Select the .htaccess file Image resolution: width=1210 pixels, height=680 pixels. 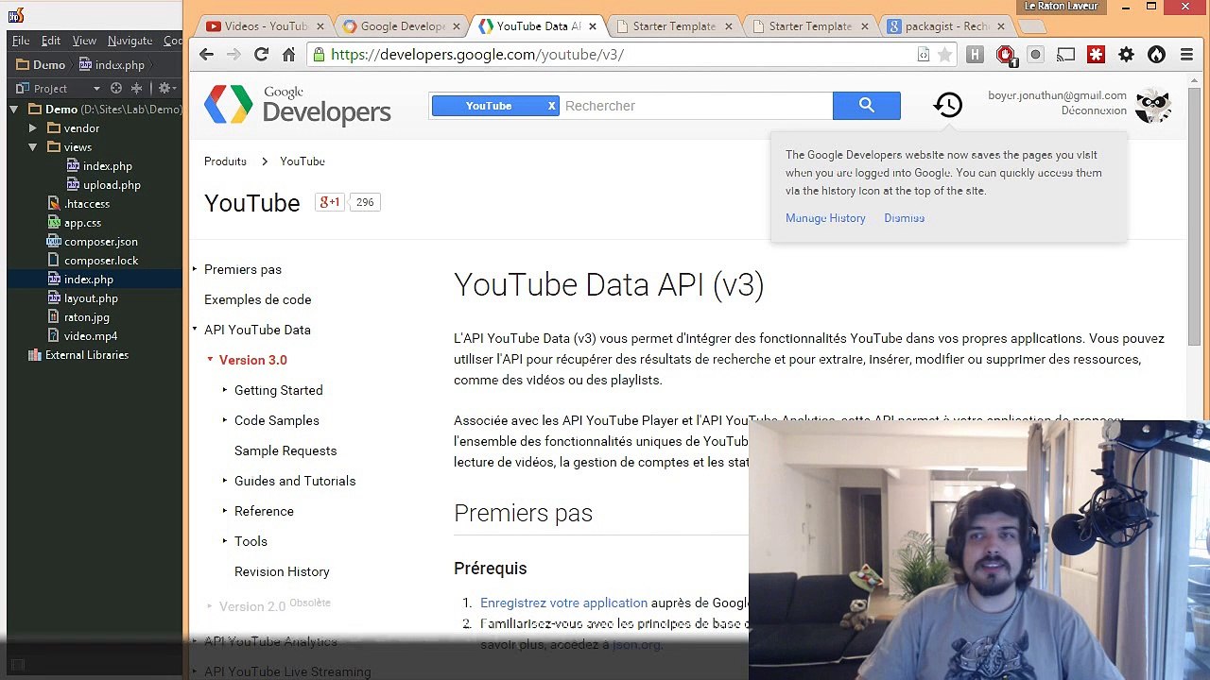(78, 204)
